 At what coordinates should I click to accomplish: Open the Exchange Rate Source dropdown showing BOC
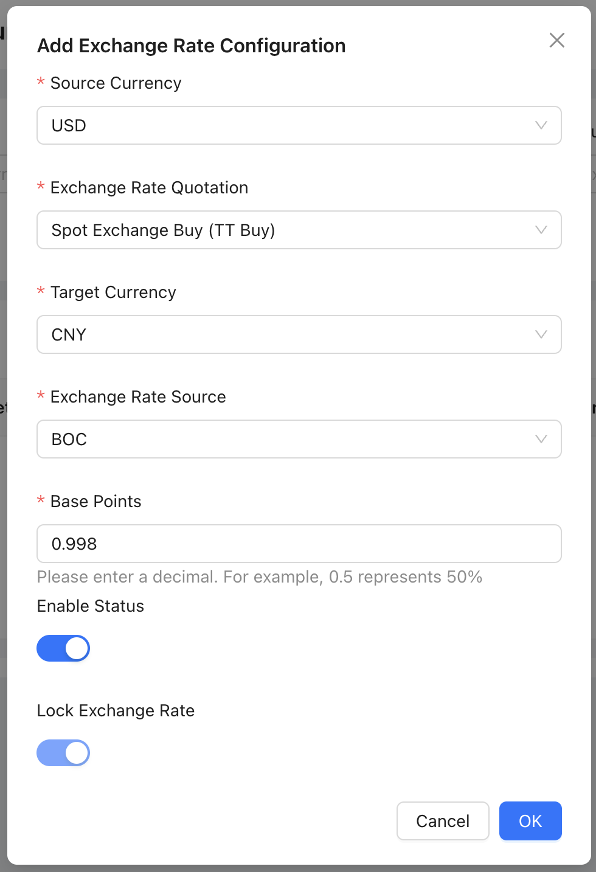tap(286, 439)
